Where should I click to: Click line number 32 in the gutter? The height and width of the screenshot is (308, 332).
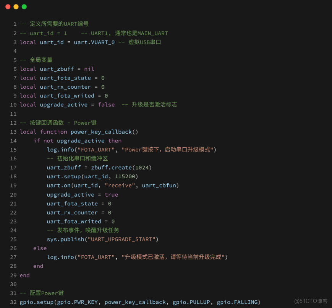tap(13, 302)
